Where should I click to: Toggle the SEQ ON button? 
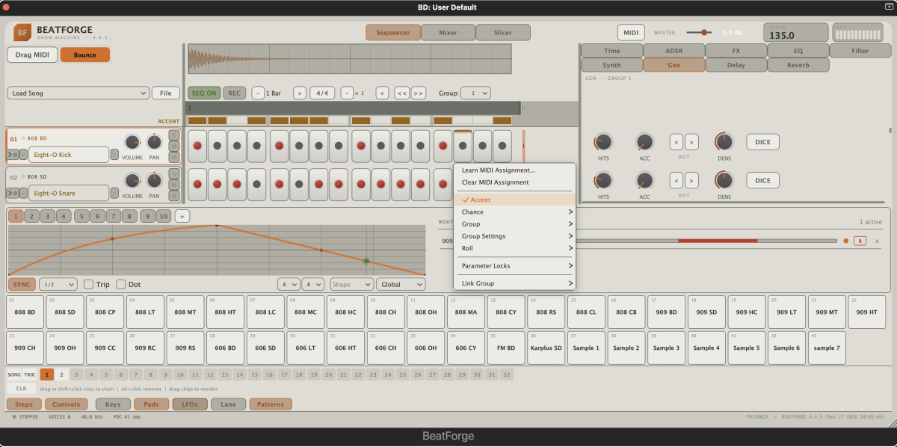(204, 93)
